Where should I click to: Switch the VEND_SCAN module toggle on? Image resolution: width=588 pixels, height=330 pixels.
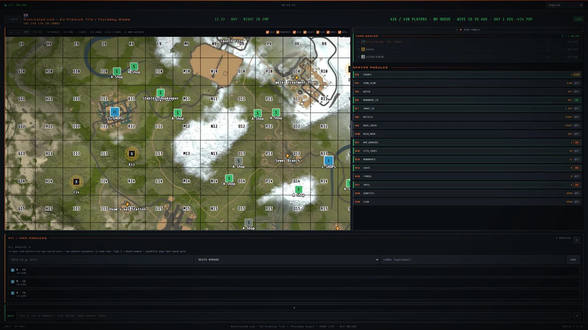click(577, 83)
